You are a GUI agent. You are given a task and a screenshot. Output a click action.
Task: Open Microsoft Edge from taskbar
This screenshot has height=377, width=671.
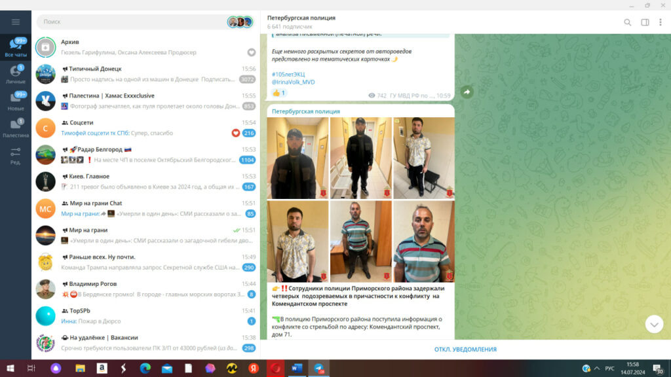coord(145,368)
